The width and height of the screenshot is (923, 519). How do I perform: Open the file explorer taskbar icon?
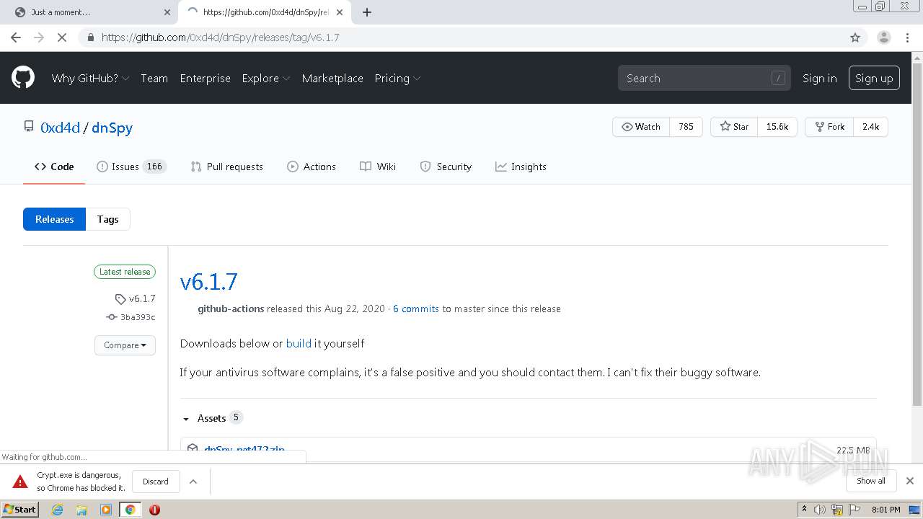81,510
